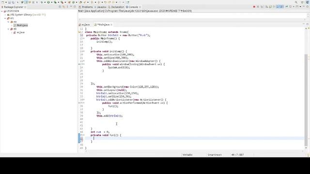Click cursor position '46 : 7 : 887' status
The image size is (310, 174).
click(x=237, y=155)
